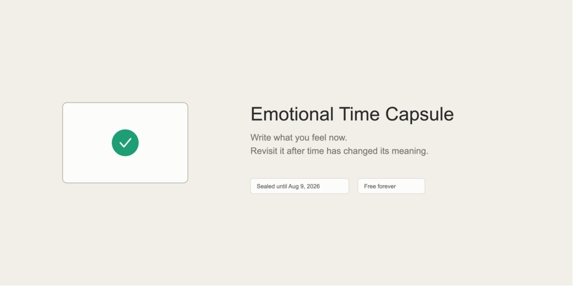Screen dimensions: 577x290
Task: Click the word "forever" in the badge
Action: tap(387, 186)
